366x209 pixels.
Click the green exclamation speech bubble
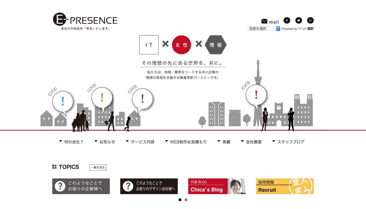pos(102,97)
